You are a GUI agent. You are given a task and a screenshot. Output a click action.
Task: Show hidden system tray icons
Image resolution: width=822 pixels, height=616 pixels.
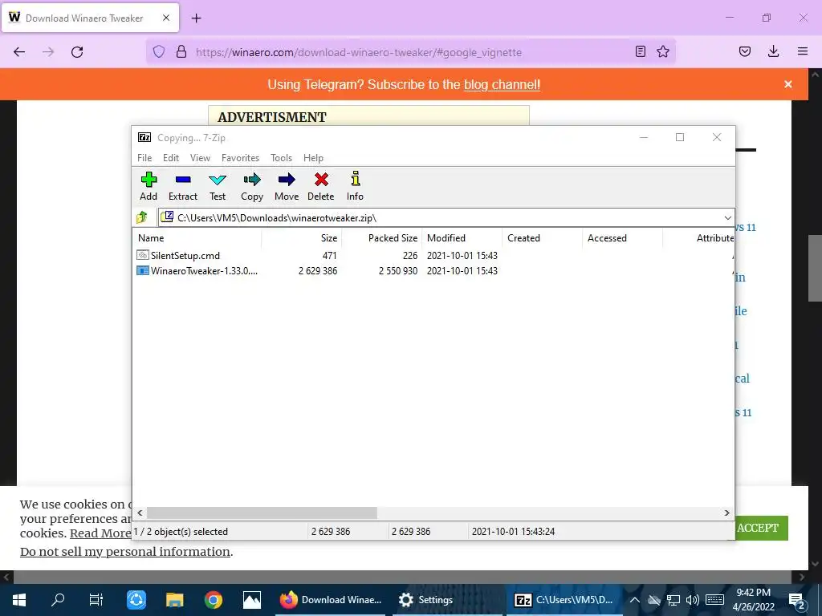click(634, 600)
